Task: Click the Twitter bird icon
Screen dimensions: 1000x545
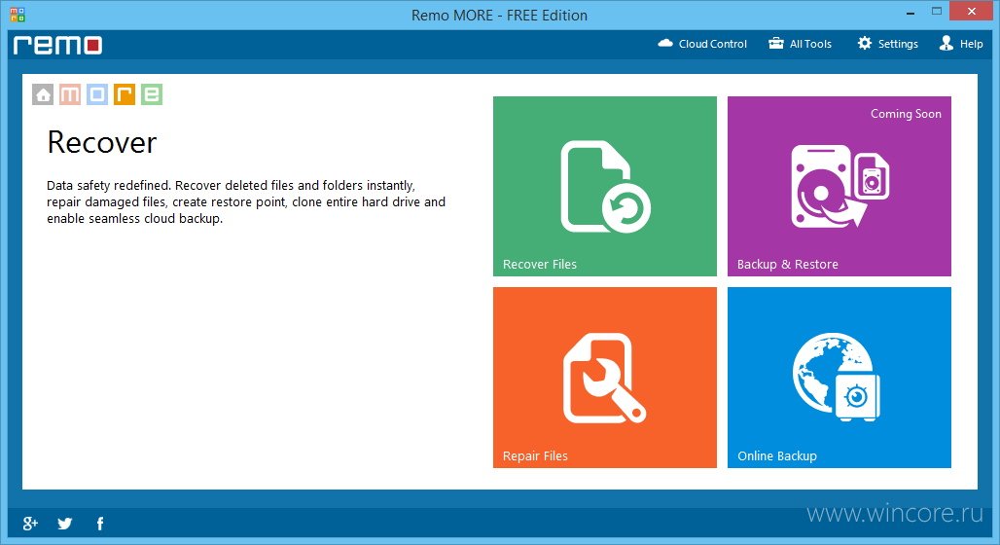Action: pos(64,524)
